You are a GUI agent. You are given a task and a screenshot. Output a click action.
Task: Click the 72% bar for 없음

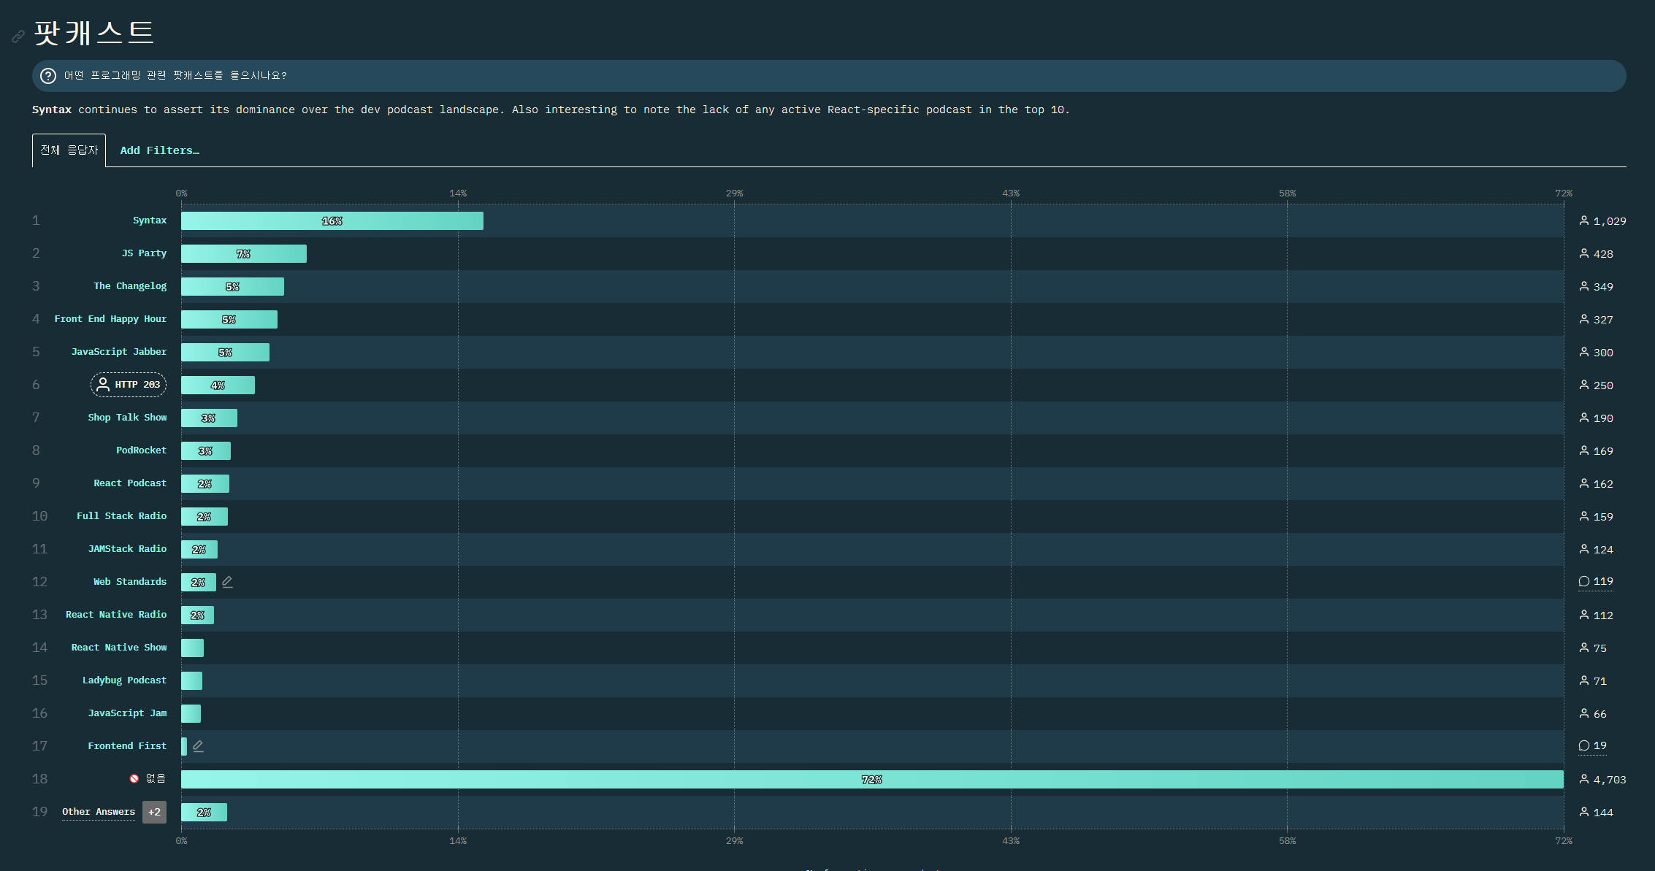coord(871,779)
